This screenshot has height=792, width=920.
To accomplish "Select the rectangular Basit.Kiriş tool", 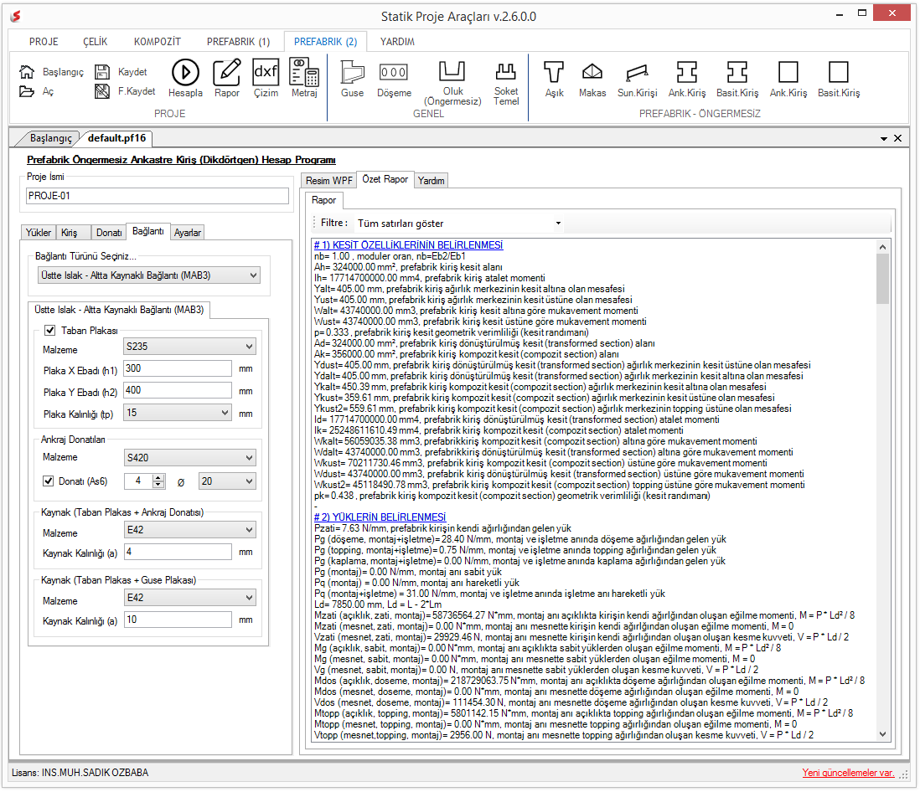I will click(839, 78).
